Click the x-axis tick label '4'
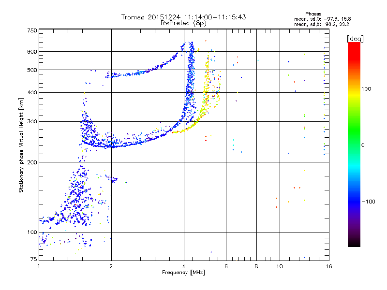The height and width of the screenshot is (290, 387). pyautogui.click(x=184, y=266)
